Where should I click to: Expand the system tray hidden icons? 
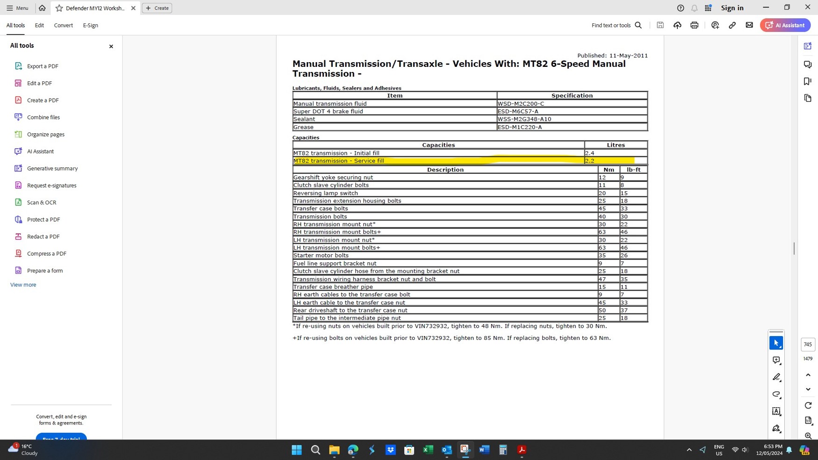(x=689, y=450)
